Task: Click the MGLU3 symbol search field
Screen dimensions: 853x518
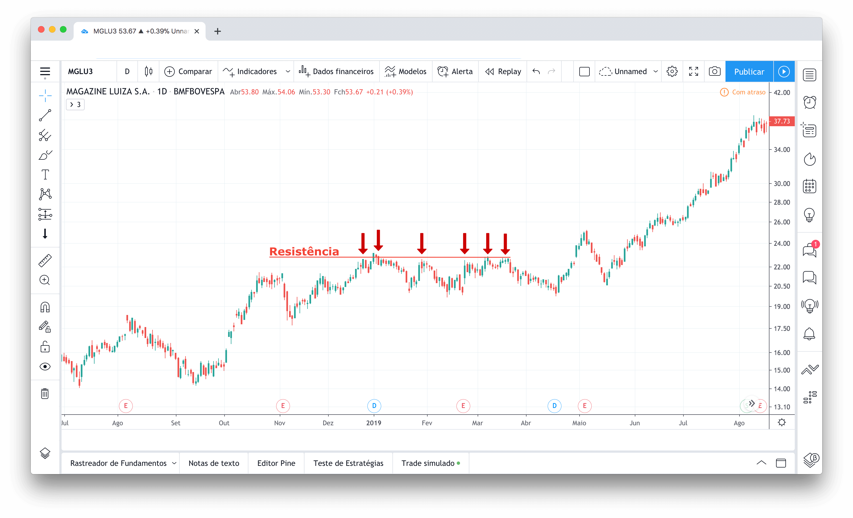Action: (x=89, y=72)
